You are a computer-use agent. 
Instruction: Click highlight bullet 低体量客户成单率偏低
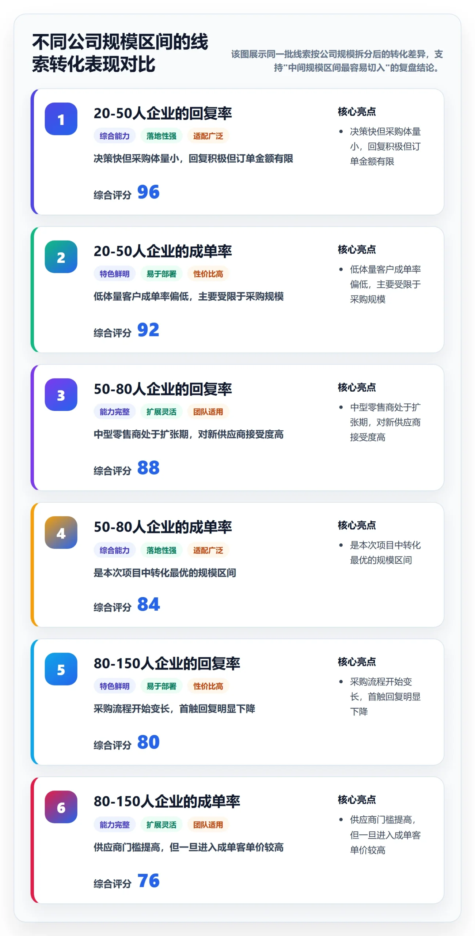click(385, 284)
